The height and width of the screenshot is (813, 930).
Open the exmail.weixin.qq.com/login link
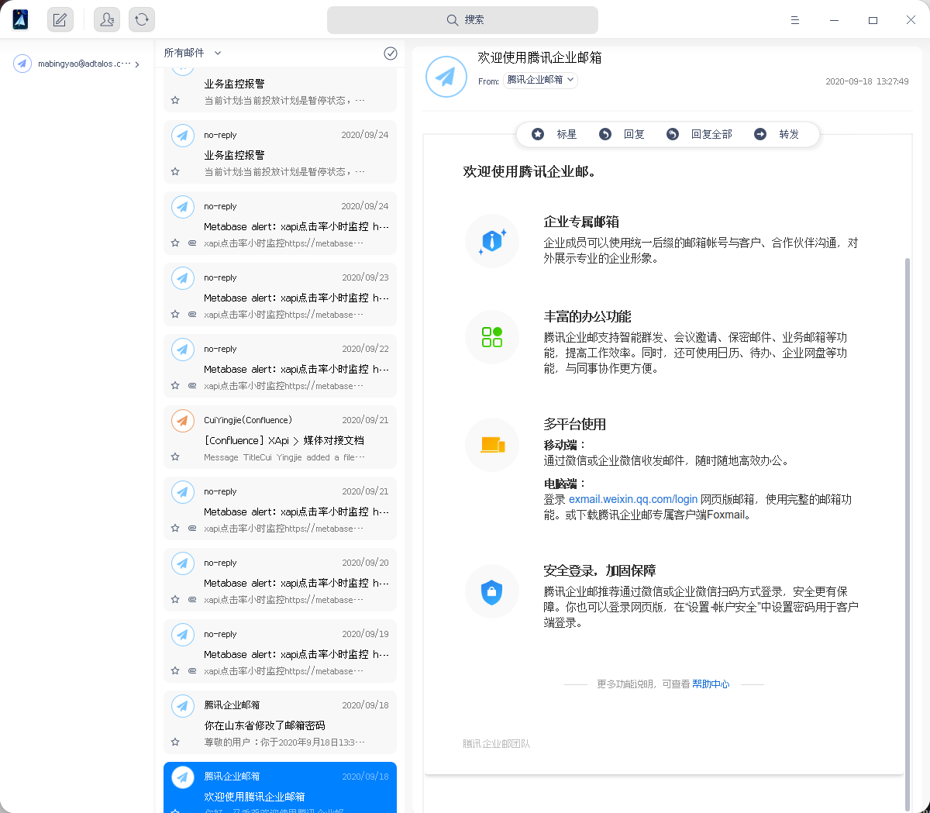coord(633,499)
